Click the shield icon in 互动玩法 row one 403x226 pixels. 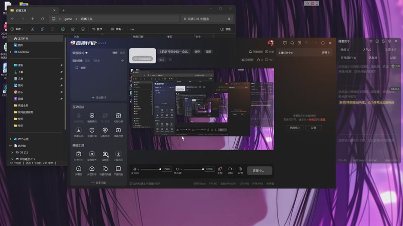92,116
